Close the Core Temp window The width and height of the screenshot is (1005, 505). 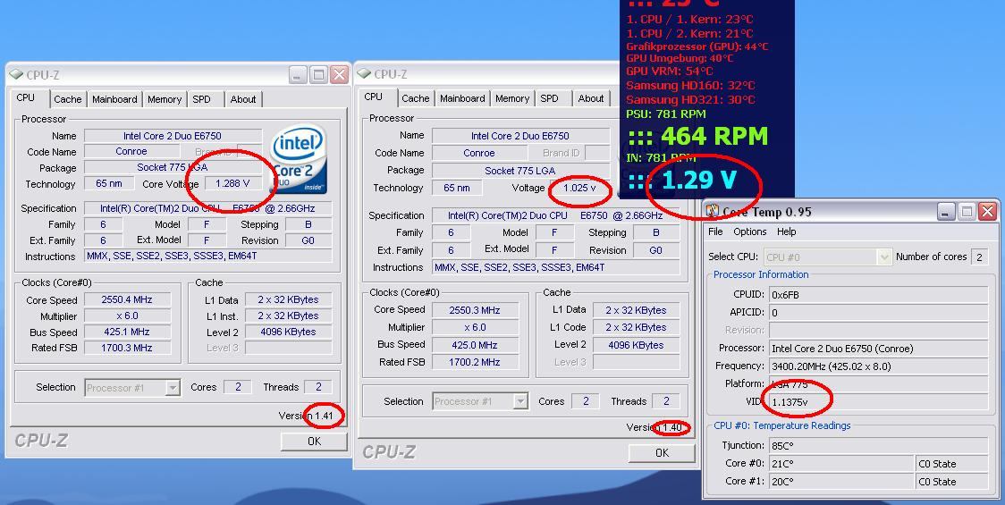coord(988,212)
